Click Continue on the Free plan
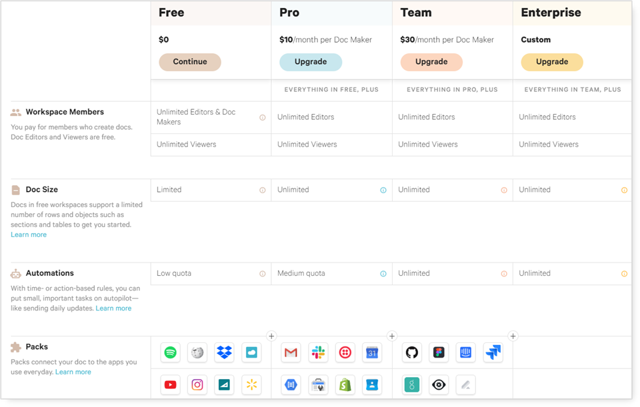Image resolution: width=640 pixels, height=407 pixels. [189, 61]
